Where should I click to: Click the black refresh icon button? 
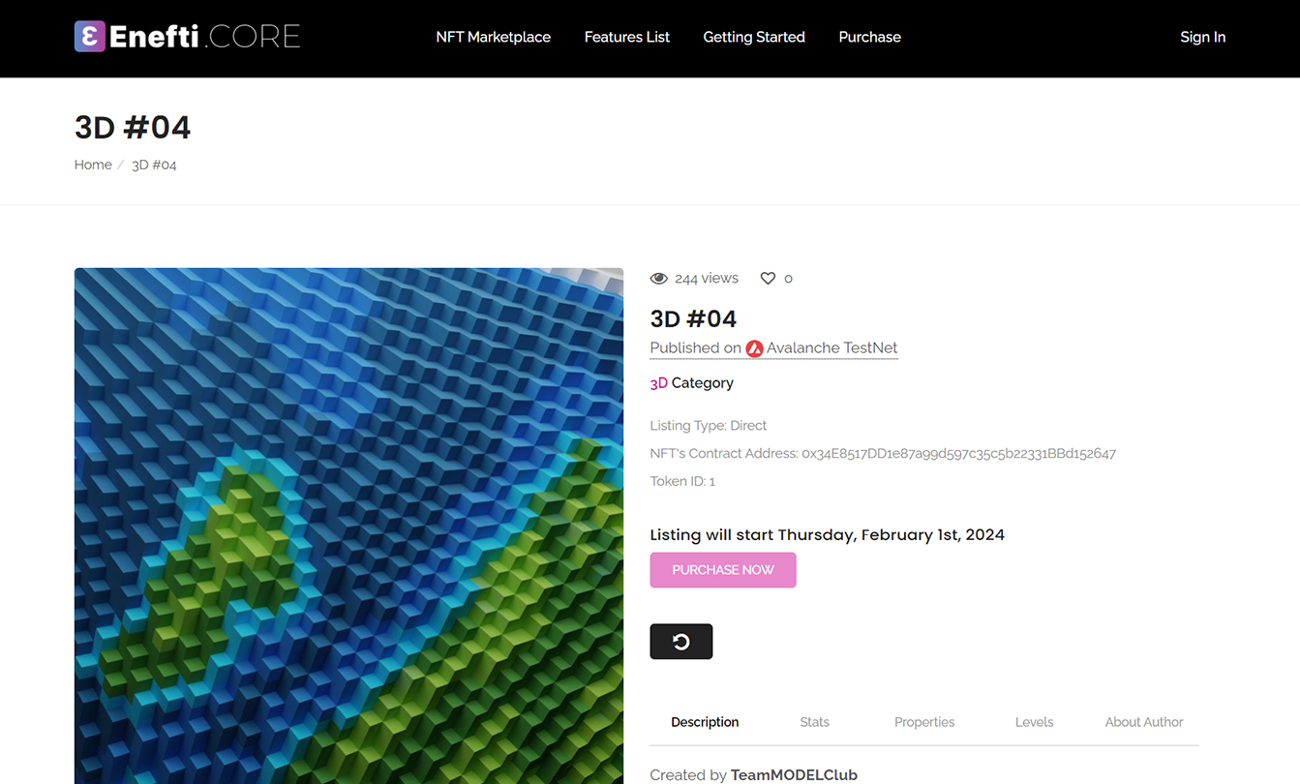681,642
